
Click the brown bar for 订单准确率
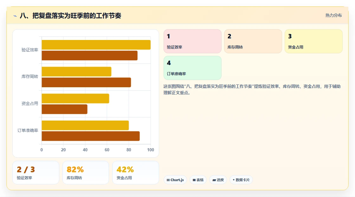[x=91, y=136]
